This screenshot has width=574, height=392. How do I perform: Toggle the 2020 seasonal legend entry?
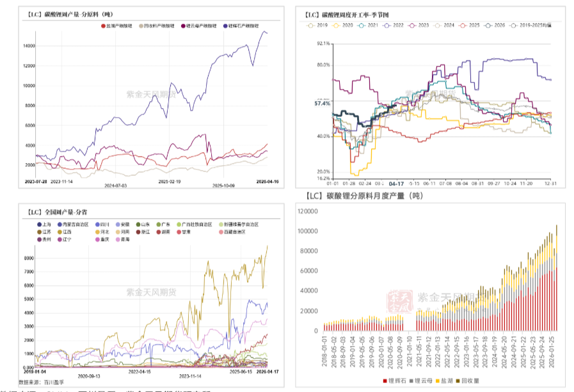tap(337, 25)
